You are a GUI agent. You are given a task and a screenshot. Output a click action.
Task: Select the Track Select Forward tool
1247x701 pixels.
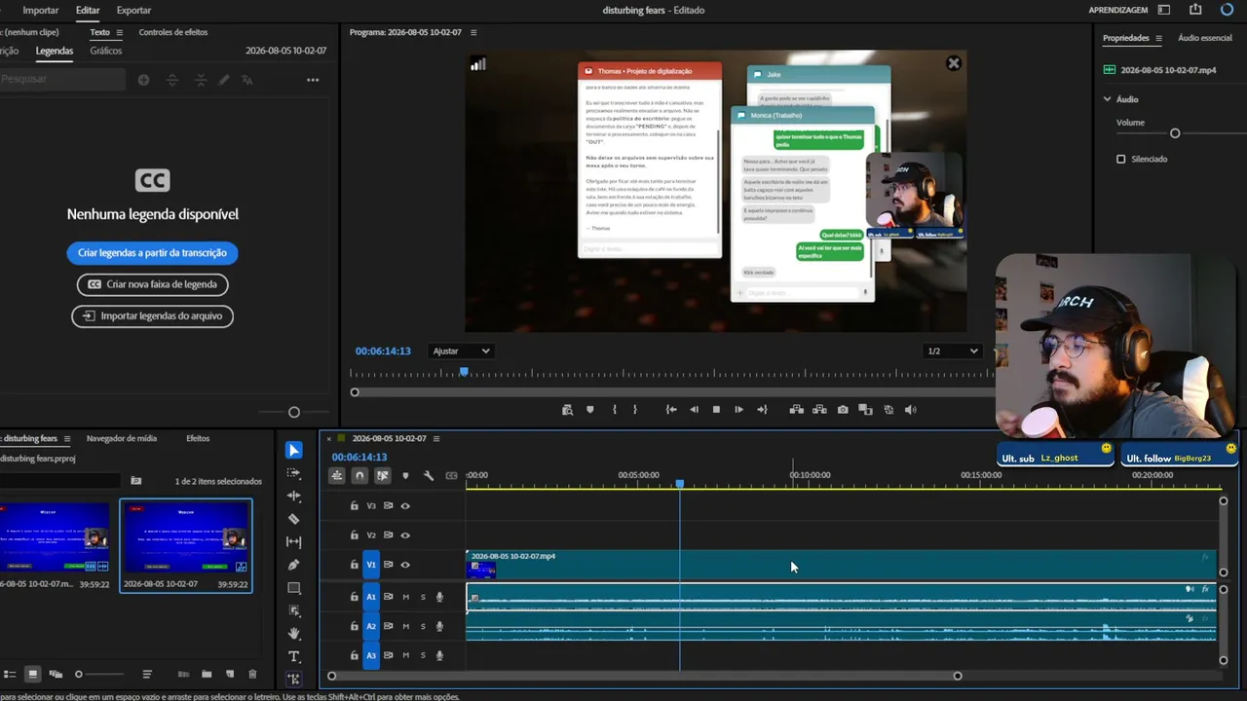(x=294, y=473)
